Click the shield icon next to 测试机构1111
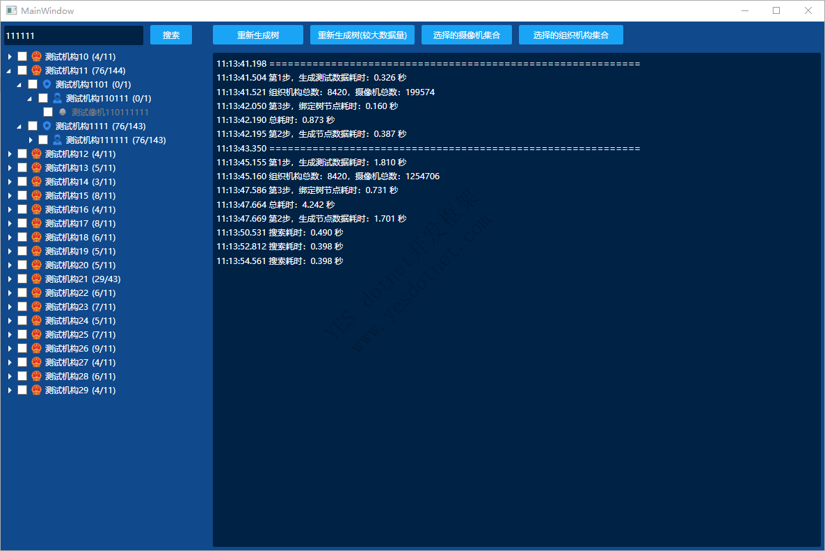This screenshot has height=551, width=825. click(x=47, y=126)
